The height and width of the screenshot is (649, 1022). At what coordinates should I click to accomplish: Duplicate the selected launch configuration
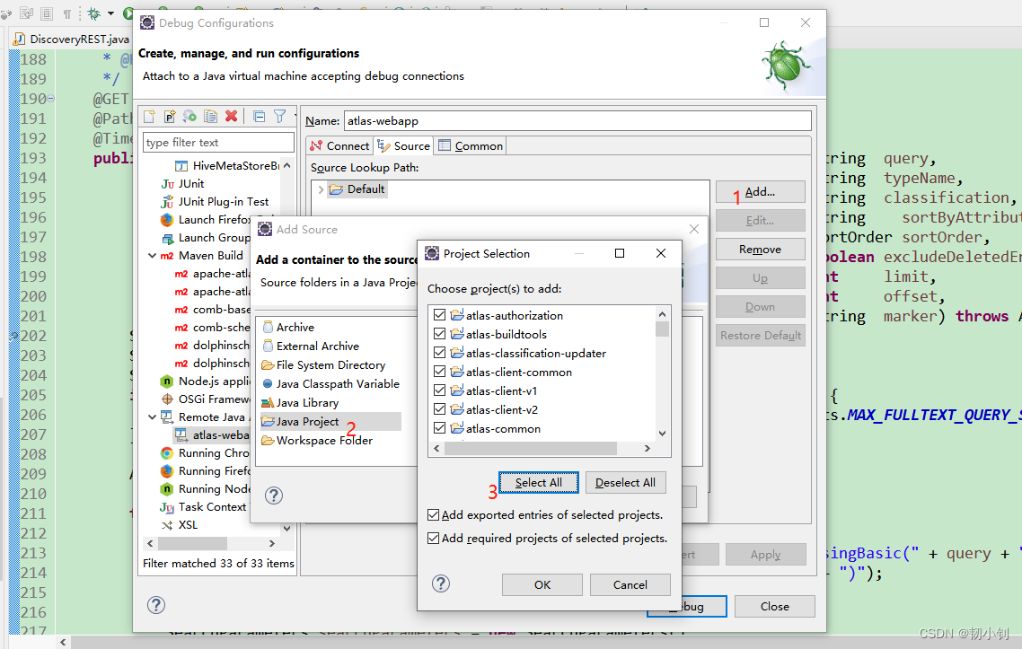210,116
